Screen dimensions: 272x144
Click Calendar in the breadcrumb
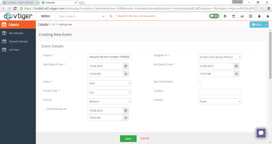43,25
